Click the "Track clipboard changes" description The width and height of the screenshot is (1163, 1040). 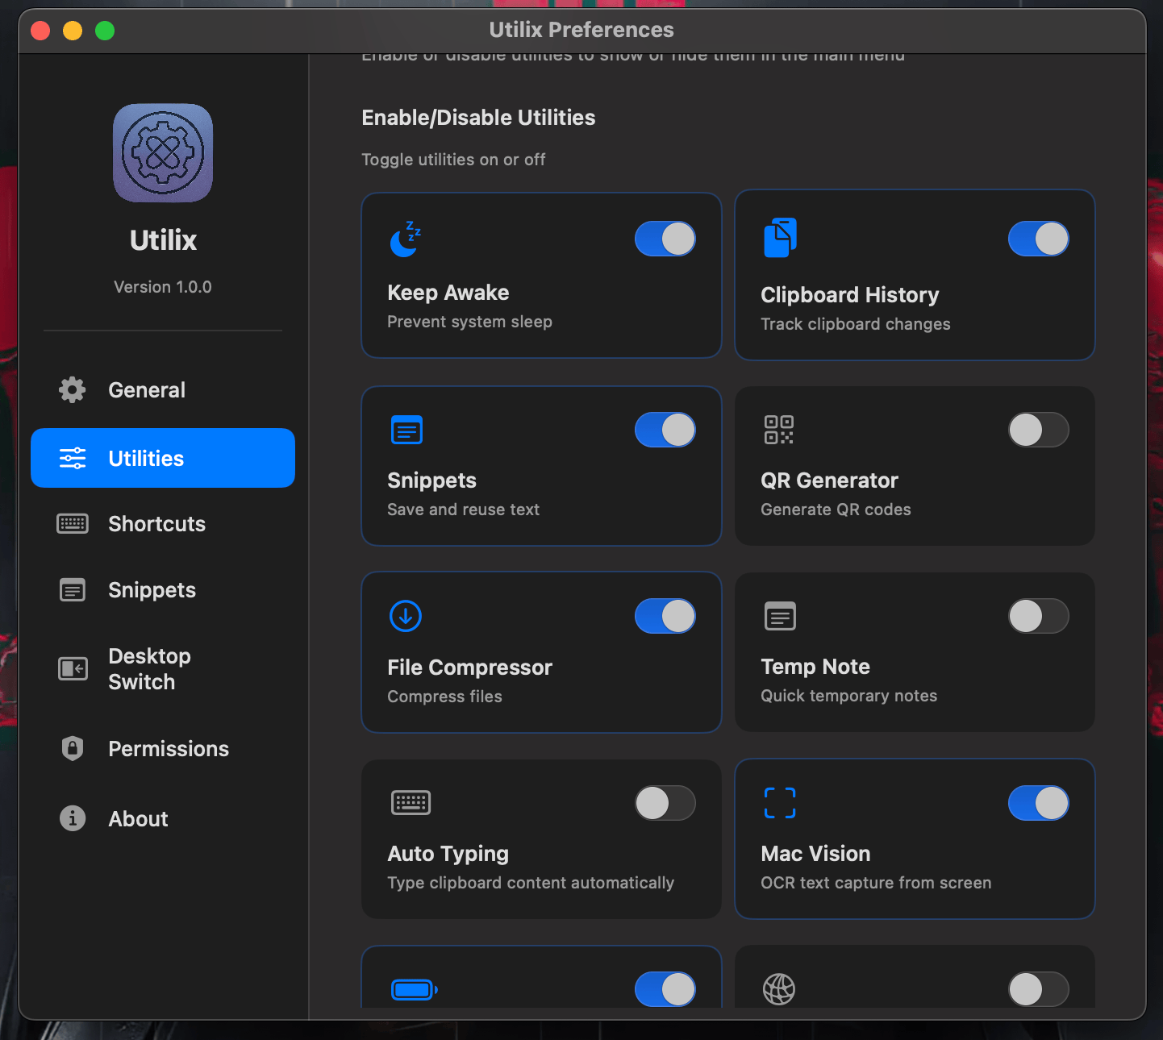(856, 324)
